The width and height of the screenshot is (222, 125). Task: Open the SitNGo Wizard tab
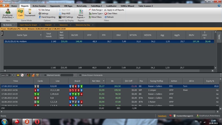pyautogui.click(x=127, y=6)
